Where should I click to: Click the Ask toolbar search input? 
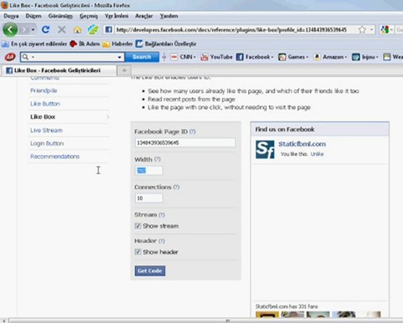[x=72, y=57]
